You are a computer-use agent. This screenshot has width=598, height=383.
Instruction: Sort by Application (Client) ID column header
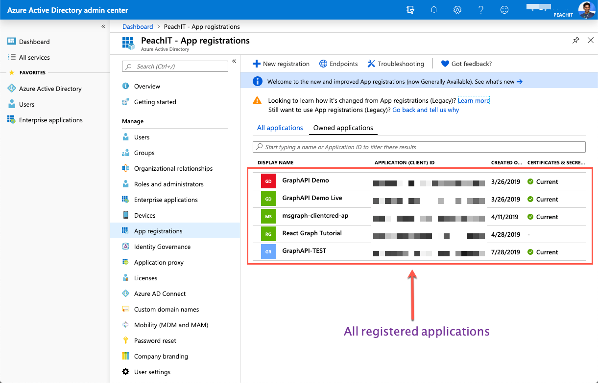(405, 163)
